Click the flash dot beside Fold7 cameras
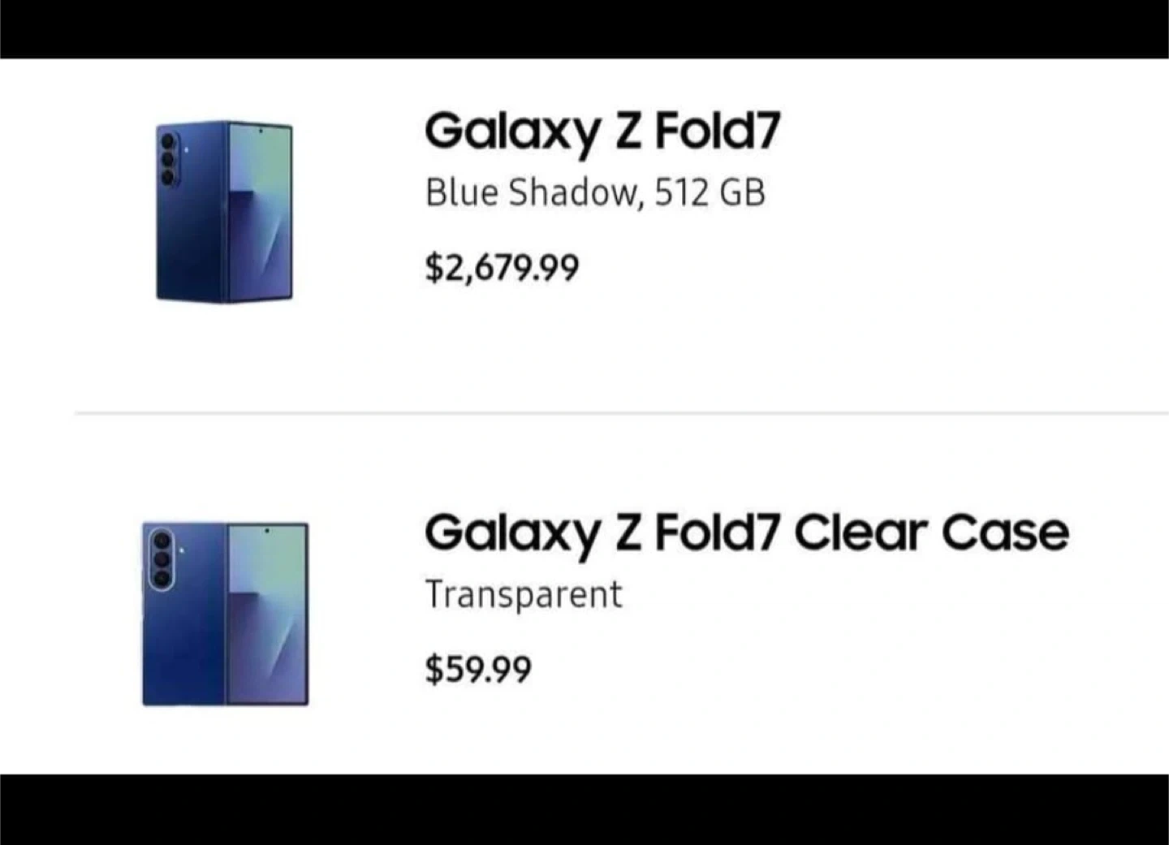The height and width of the screenshot is (845, 1169). pos(186,149)
